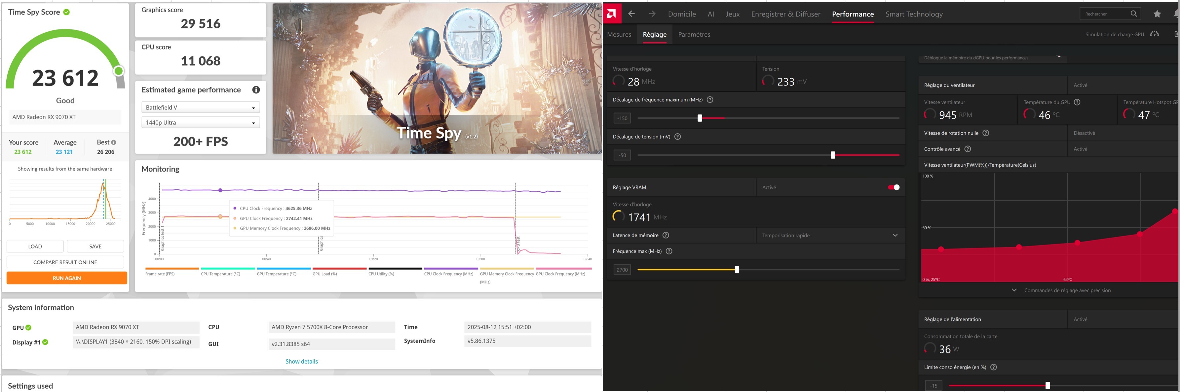Click the 2700 max frequency value box

pos(622,270)
